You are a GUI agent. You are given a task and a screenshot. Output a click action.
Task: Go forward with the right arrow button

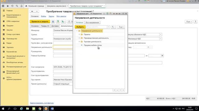tap(37, 11)
